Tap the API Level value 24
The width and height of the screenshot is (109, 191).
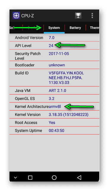click(51, 46)
